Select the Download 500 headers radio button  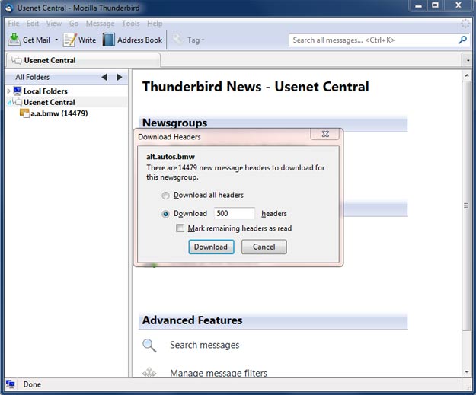pyautogui.click(x=165, y=214)
